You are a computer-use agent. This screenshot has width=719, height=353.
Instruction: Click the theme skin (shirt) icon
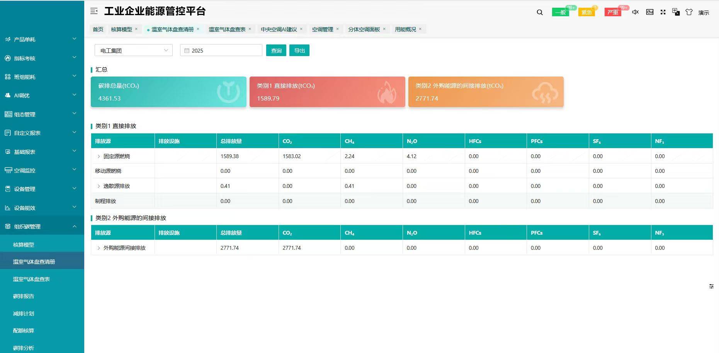[689, 12]
